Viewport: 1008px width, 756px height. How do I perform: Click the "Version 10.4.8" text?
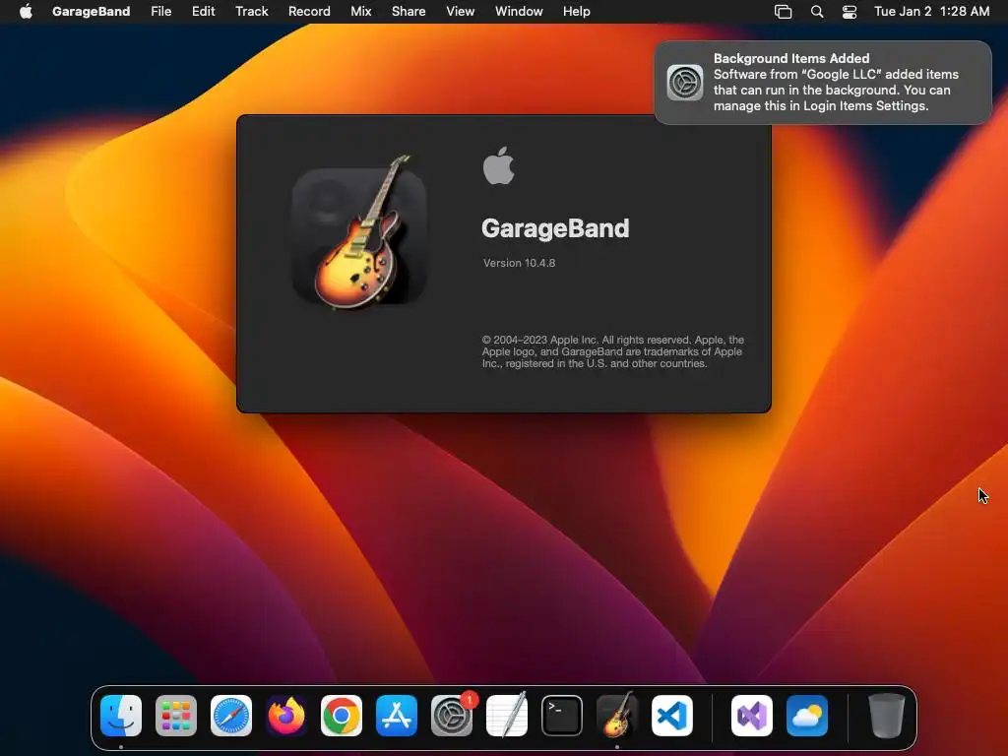coord(520,263)
